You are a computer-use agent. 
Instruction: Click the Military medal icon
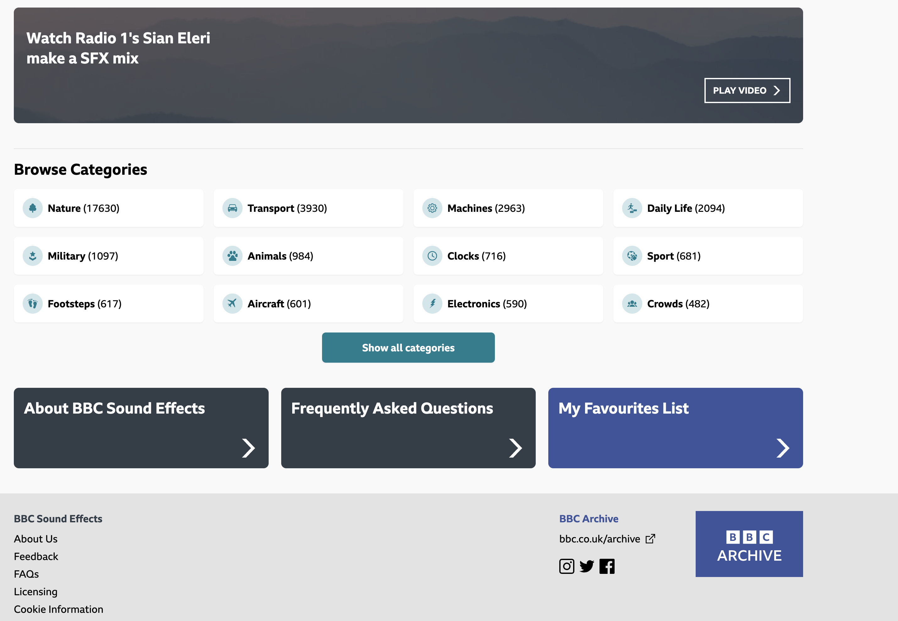[33, 256]
